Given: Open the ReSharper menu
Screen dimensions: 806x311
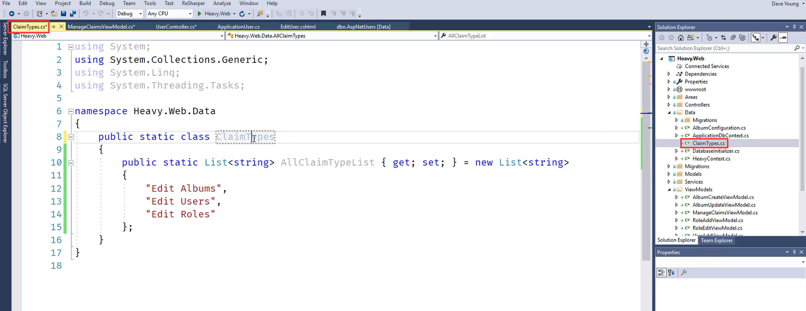Looking at the screenshot, I should pyautogui.click(x=193, y=3).
